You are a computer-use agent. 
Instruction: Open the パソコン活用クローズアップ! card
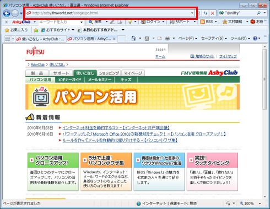tap(53, 172)
